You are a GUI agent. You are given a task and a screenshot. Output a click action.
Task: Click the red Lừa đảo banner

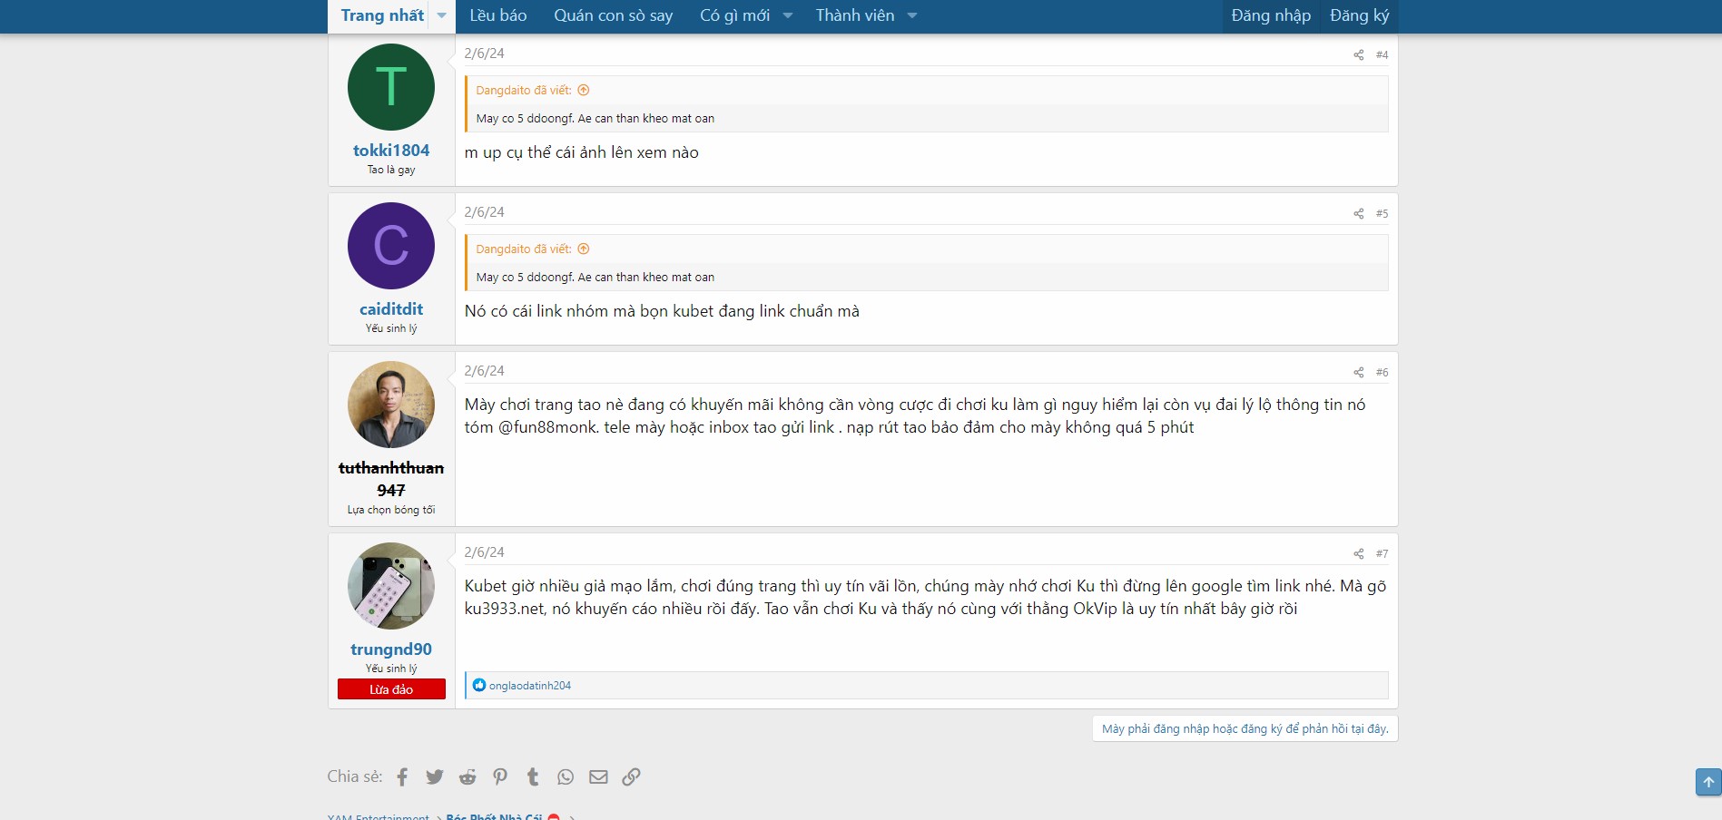(x=391, y=689)
